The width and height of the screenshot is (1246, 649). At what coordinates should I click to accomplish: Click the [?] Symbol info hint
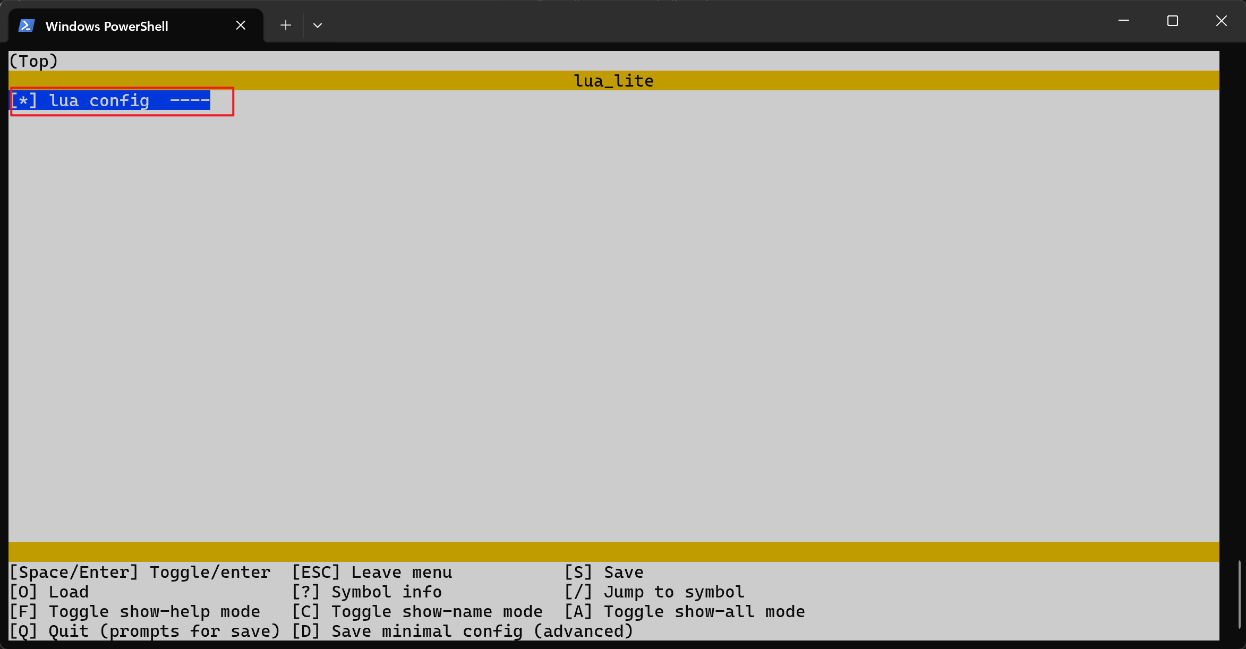tap(367, 592)
